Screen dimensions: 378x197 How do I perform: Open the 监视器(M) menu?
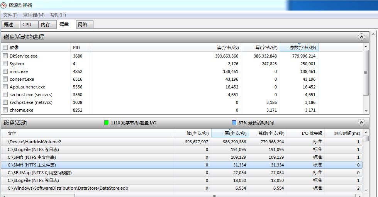tap(34, 15)
